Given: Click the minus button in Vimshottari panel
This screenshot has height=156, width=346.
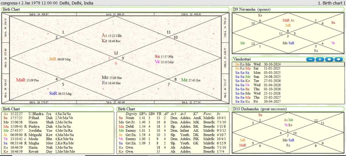Looking at the screenshot, I should coord(311,59).
